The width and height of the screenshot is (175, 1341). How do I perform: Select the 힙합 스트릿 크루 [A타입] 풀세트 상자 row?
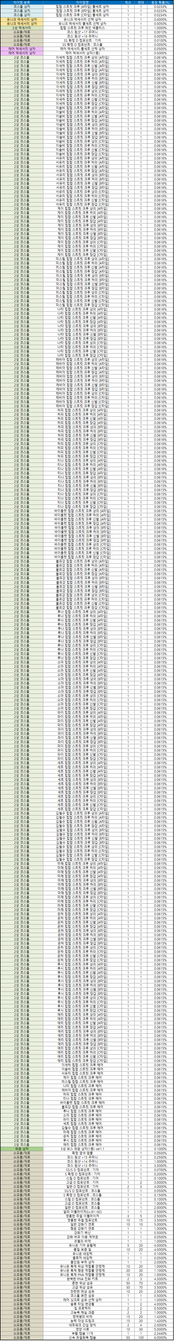click(88, 6)
